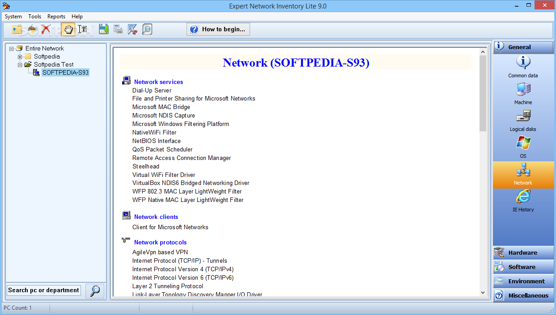Viewport: 556px width, 315px height.
Task: Open the How to begin help
Action: click(x=218, y=29)
